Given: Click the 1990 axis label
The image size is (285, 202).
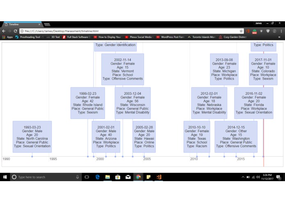Looking at the screenshot, I should pos(7,159).
